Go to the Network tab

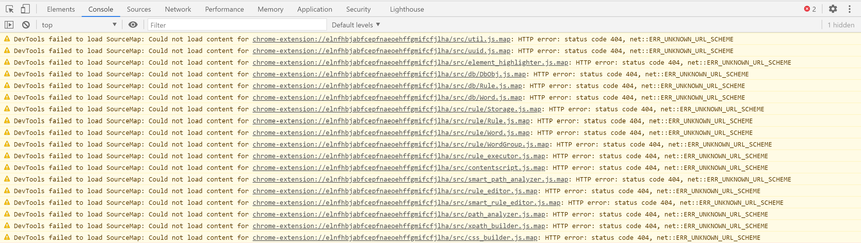(178, 9)
